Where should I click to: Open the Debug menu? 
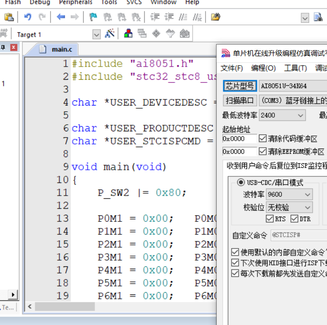coord(40,2)
